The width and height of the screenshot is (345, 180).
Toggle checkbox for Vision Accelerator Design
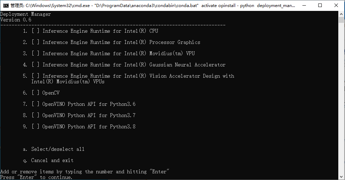pyautogui.click(x=36, y=76)
